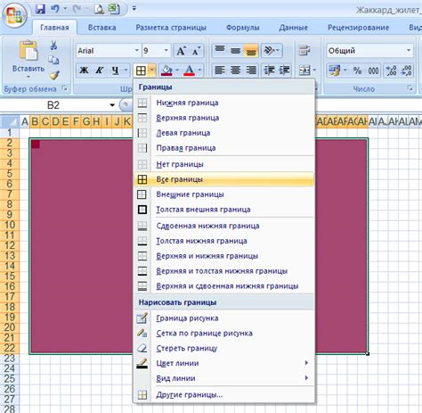Image resolution: width=422 pixels, height=413 pixels.
Task: Decrease font size with small A
Action: pos(196,51)
